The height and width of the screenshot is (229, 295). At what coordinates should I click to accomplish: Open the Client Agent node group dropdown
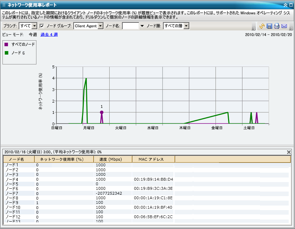pos(101,26)
